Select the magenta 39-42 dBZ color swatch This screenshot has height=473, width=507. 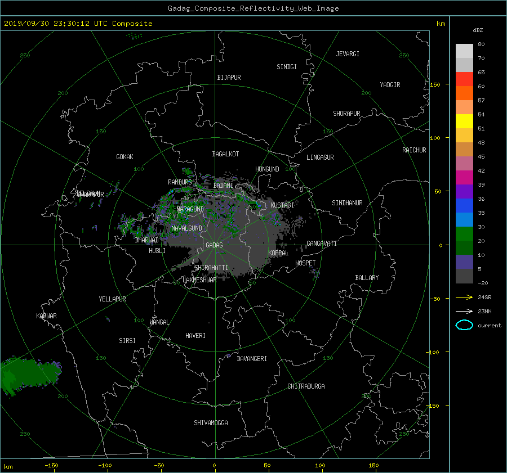[464, 178]
